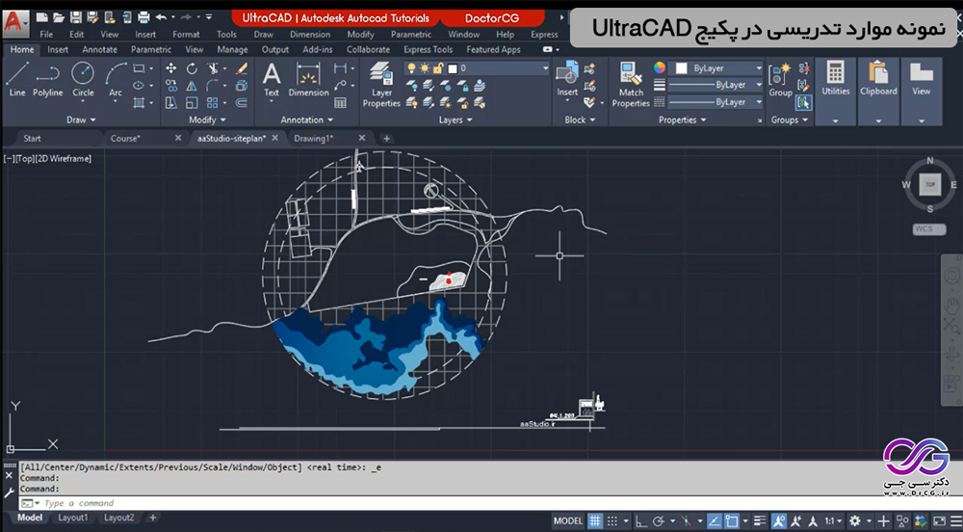963x532 pixels.
Task: Open the Dimension menu
Action: point(310,35)
